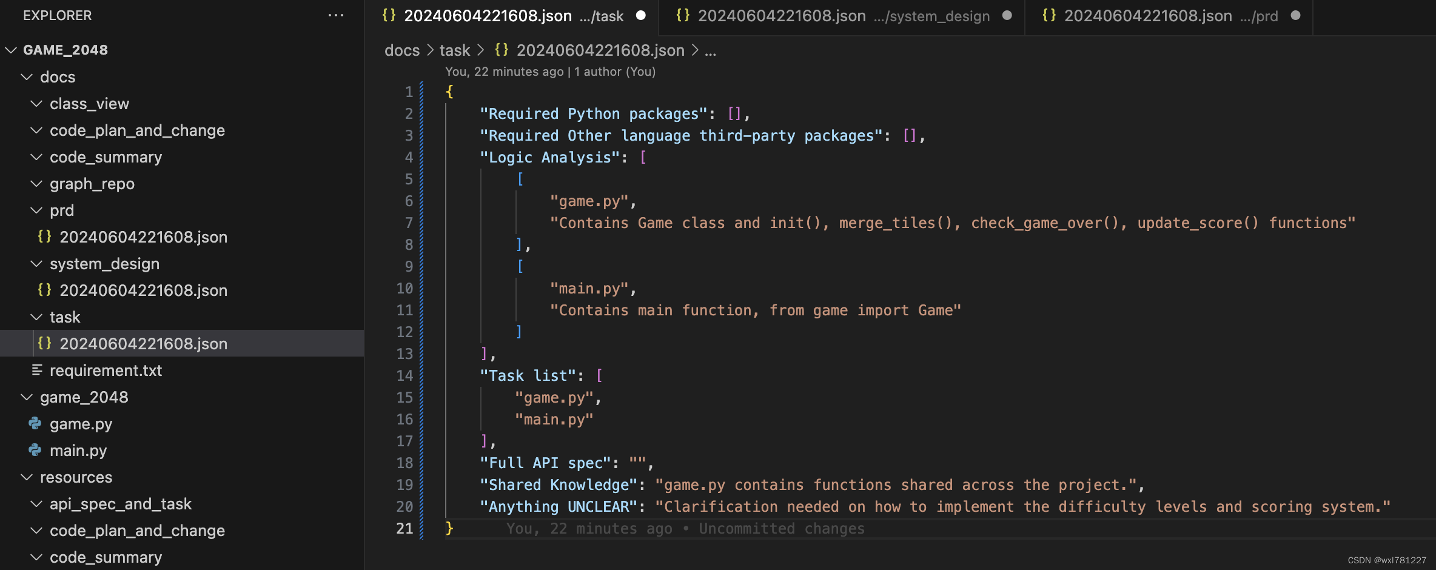The image size is (1436, 570).
Task: Click the braces icon on the active task tab
Action: [389, 16]
